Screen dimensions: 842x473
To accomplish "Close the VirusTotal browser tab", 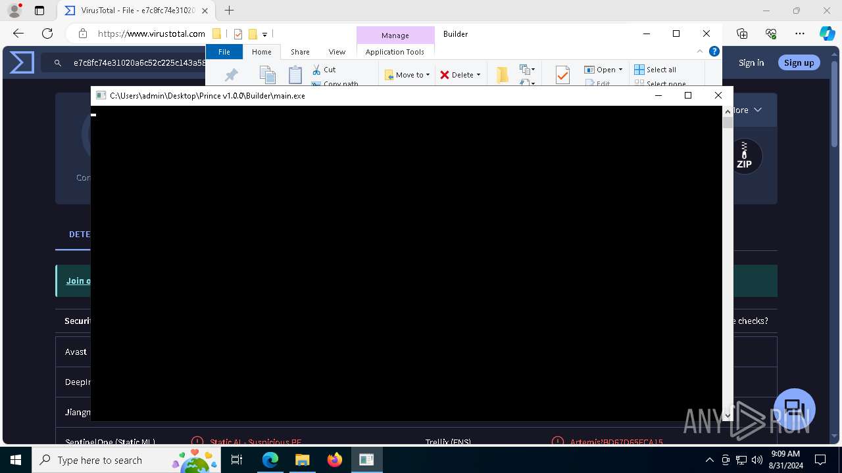I will 203,11.
